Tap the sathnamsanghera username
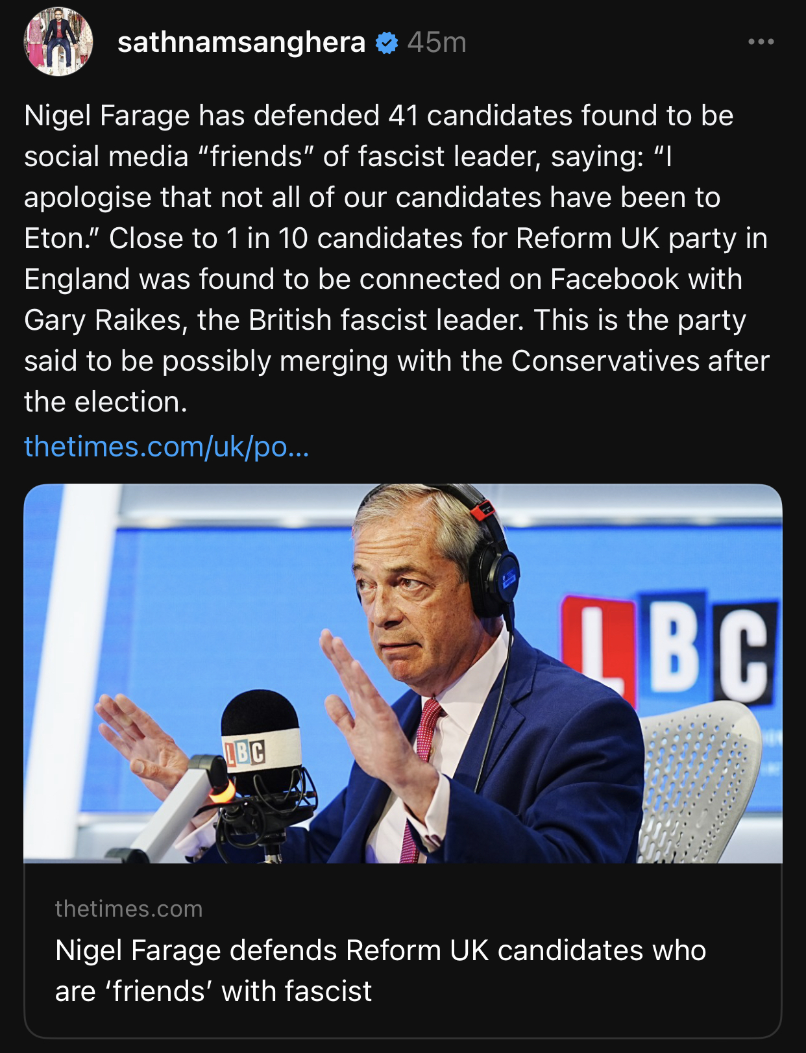This screenshot has width=806, height=1053. click(241, 43)
